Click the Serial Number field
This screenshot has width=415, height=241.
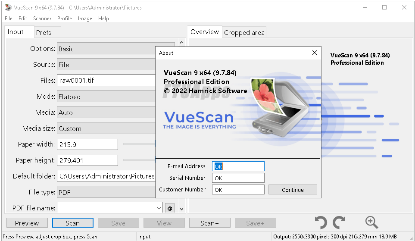[x=238, y=178]
